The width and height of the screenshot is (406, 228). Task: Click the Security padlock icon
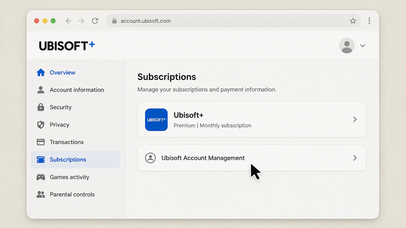(41, 107)
